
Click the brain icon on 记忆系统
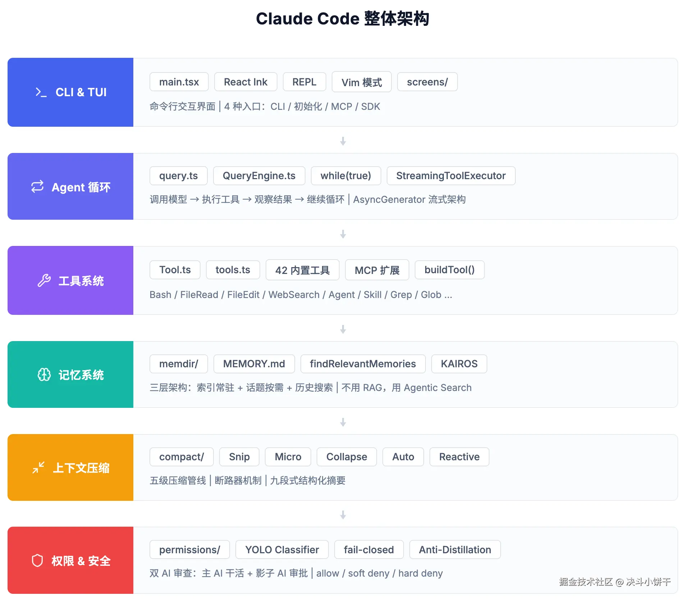pos(44,374)
